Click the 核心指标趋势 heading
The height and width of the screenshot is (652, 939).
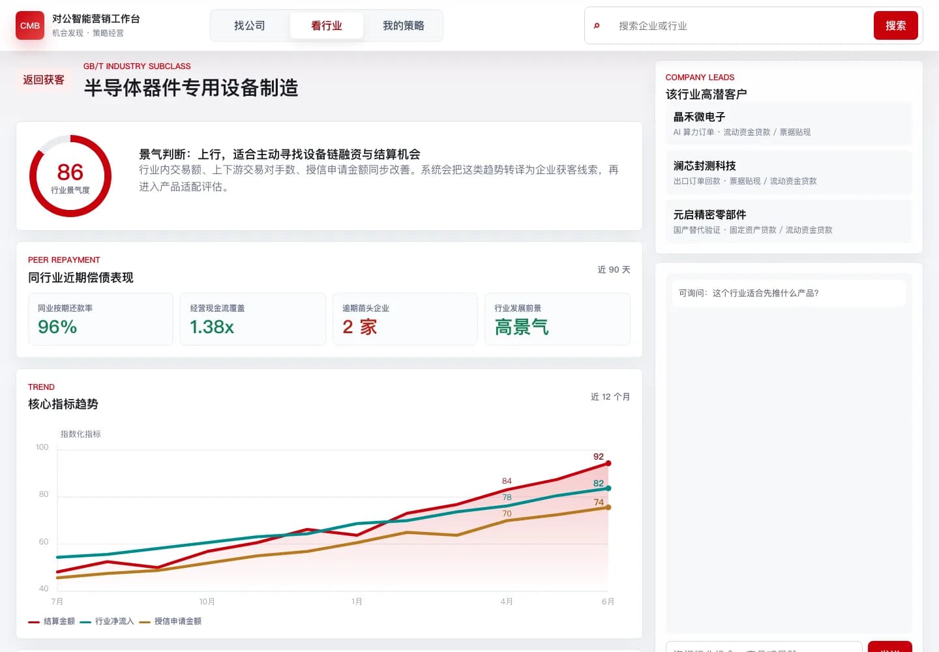[x=63, y=404]
